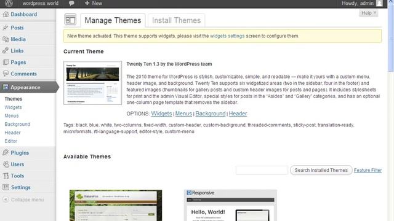Follow the widgets settings link in notice
This screenshot has width=394, height=221.
(x=227, y=36)
